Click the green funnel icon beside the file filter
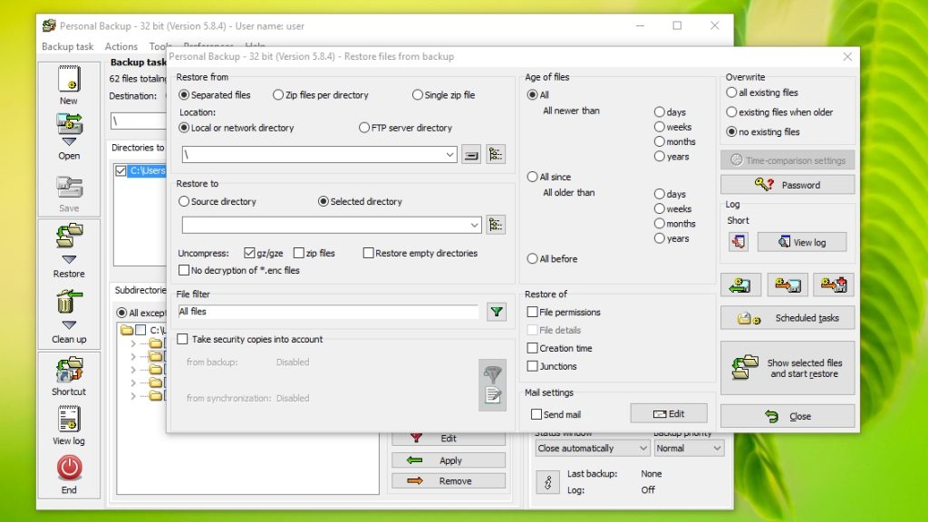Screen dimensions: 928x522 (497, 311)
